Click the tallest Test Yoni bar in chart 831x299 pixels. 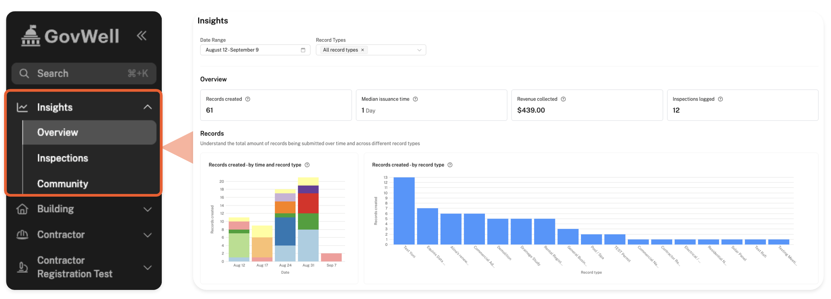[x=404, y=210]
